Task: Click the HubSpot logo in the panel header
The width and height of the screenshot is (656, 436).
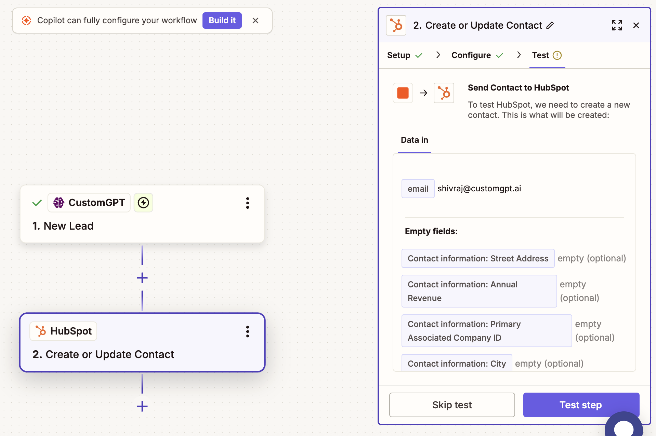Action: tap(396, 25)
